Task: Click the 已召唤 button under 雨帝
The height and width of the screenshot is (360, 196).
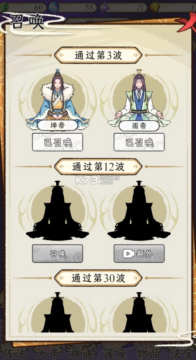Action: point(139,142)
